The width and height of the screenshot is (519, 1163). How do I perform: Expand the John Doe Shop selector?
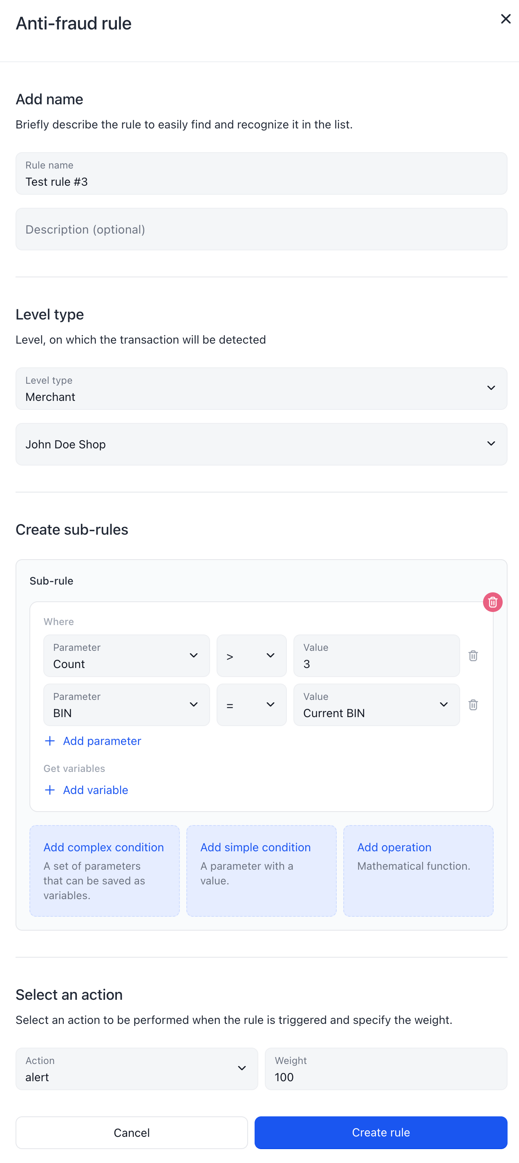pos(262,444)
